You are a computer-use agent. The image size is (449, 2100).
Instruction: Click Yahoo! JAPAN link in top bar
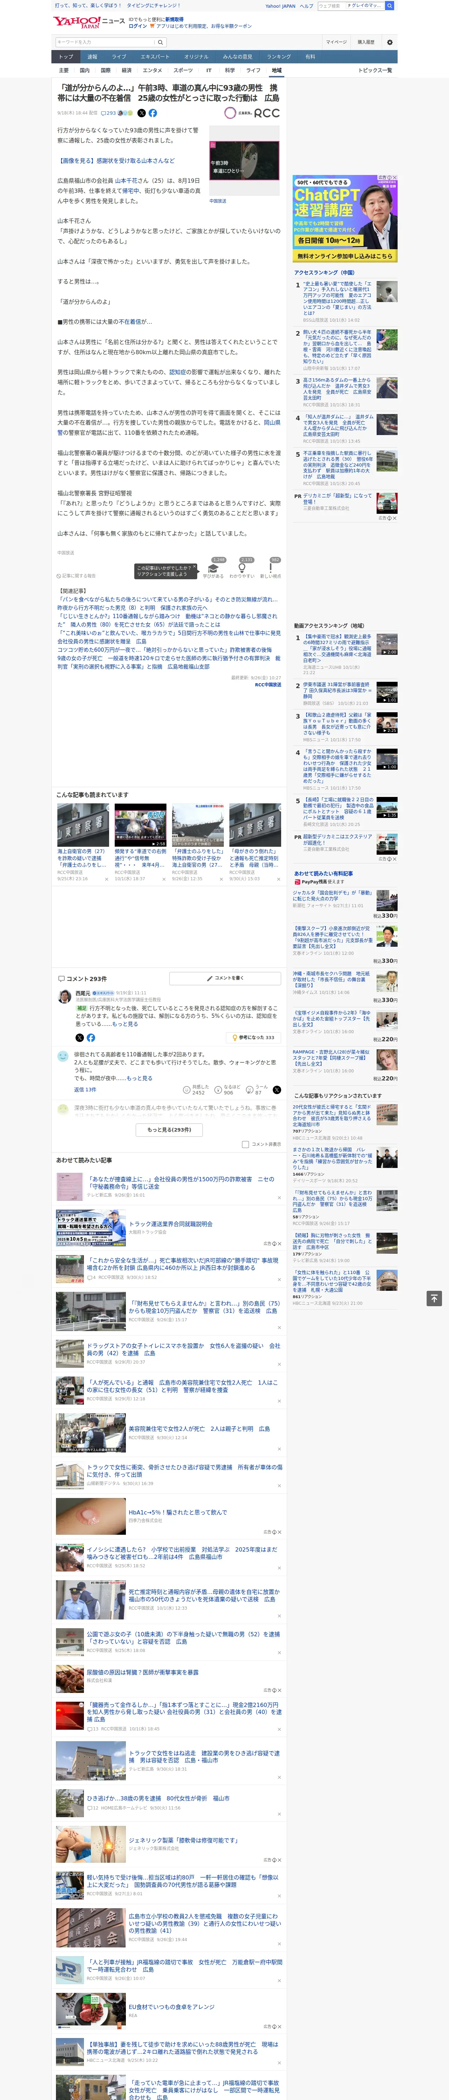[280, 6]
